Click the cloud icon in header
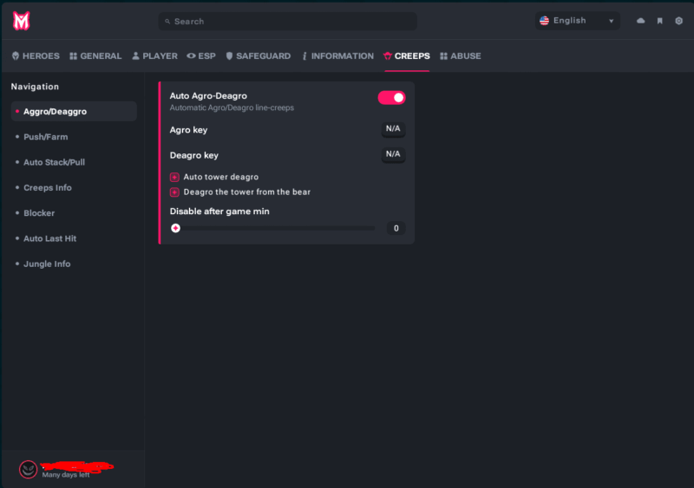694x488 pixels. 640,21
